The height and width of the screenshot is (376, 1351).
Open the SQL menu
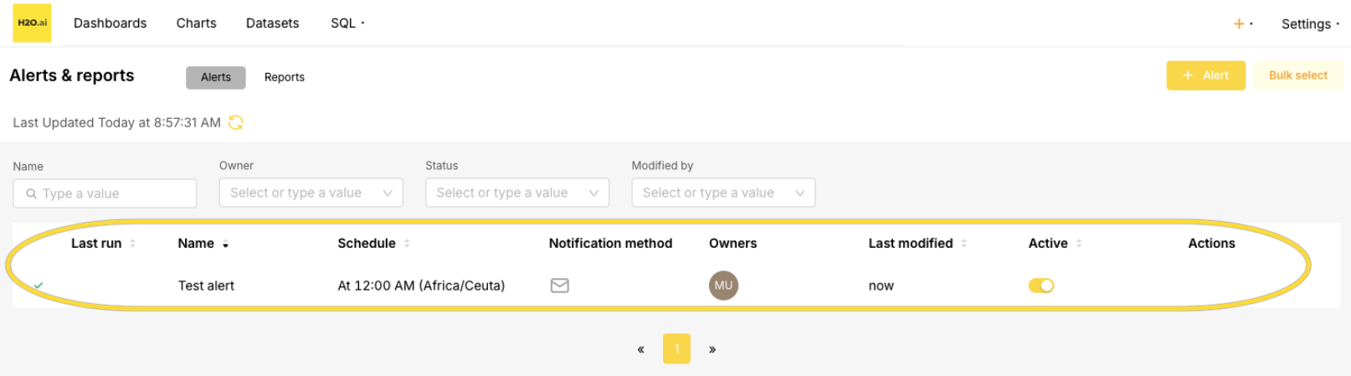347,23
